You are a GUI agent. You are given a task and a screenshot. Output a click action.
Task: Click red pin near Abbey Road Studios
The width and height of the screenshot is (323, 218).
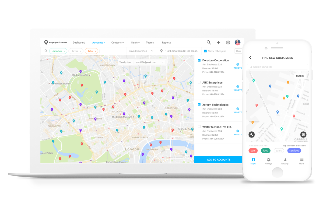point(60,100)
